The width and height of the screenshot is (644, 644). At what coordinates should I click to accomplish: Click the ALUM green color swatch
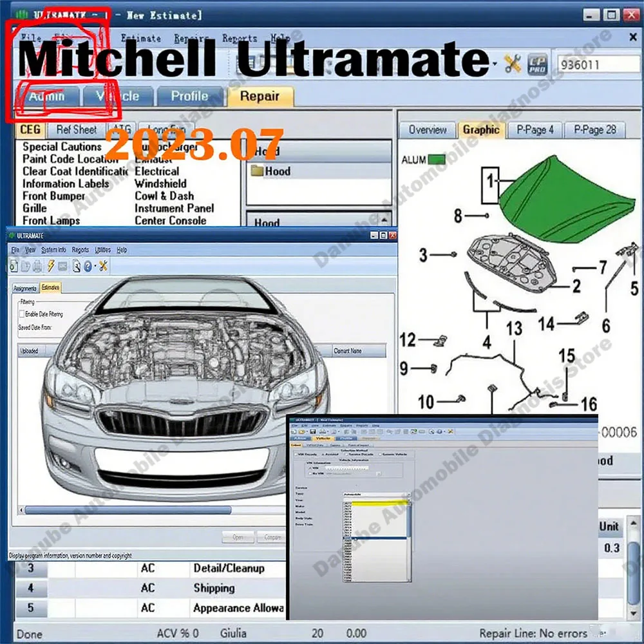click(x=437, y=159)
